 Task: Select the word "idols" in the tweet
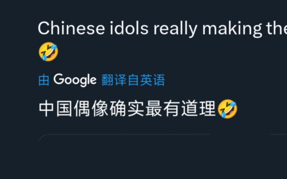pyautogui.click(x=129, y=28)
